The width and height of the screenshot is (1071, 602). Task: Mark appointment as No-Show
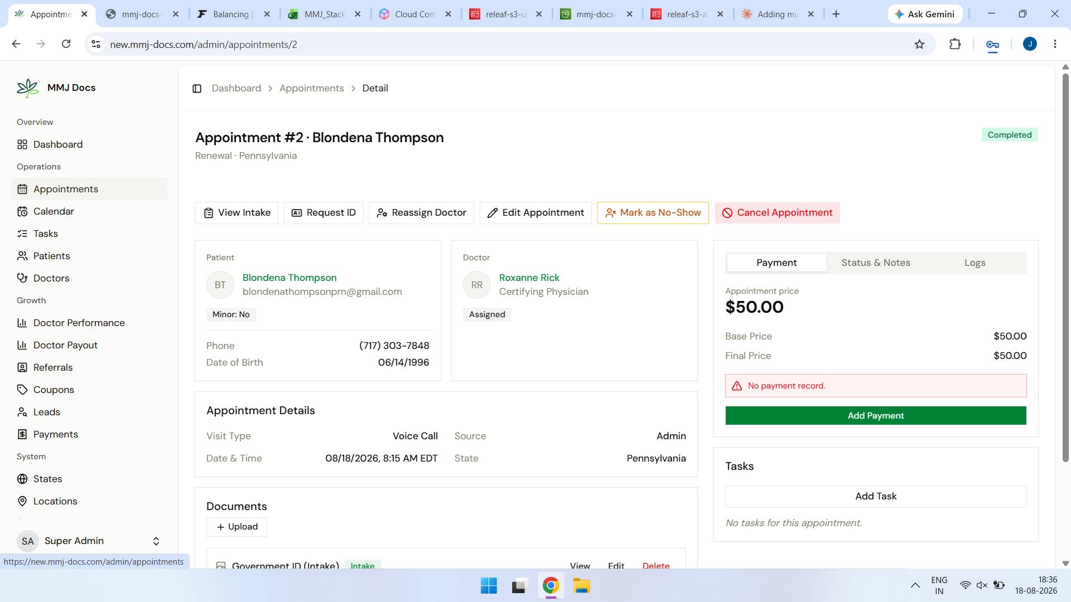pos(653,213)
